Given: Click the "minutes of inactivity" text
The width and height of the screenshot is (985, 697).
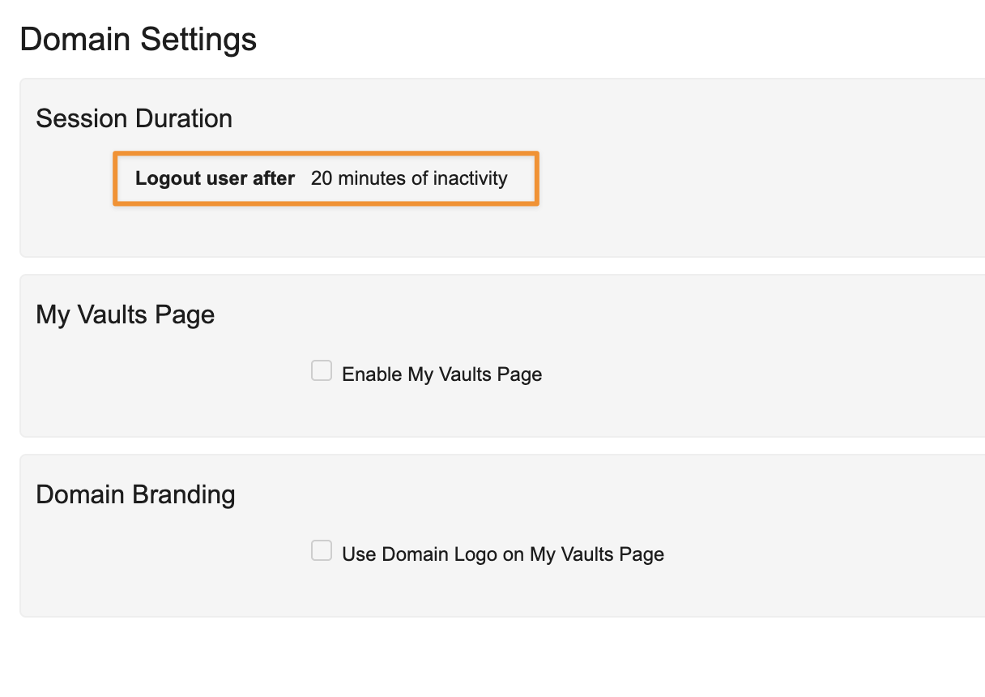Looking at the screenshot, I should tap(422, 178).
